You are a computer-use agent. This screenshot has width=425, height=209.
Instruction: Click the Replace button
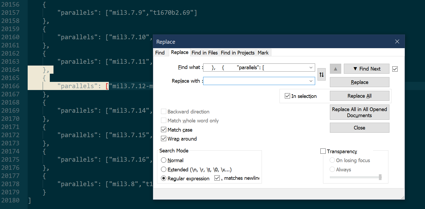click(x=359, y=82)
